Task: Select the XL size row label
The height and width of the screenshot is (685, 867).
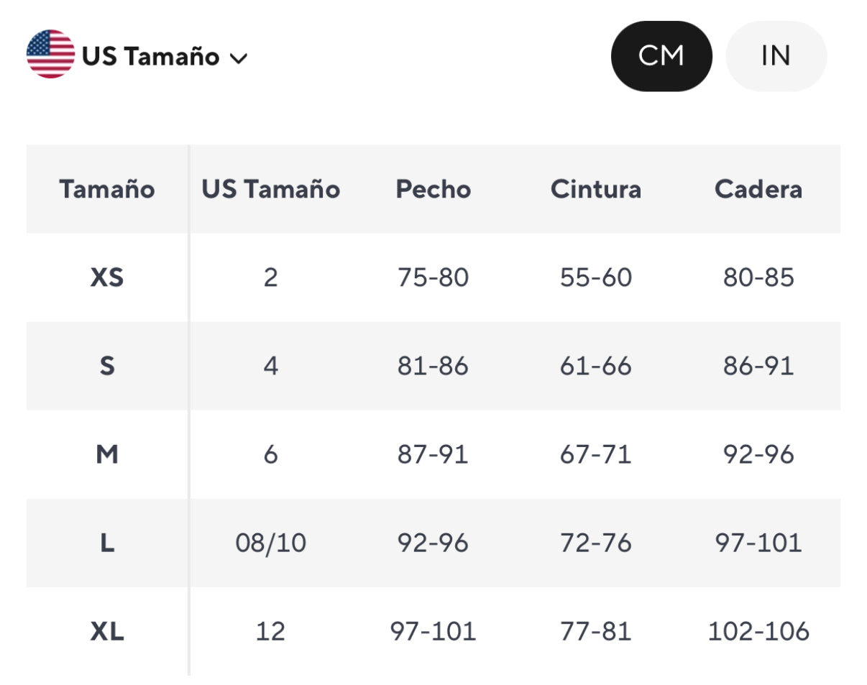Action: click(107, 631)
